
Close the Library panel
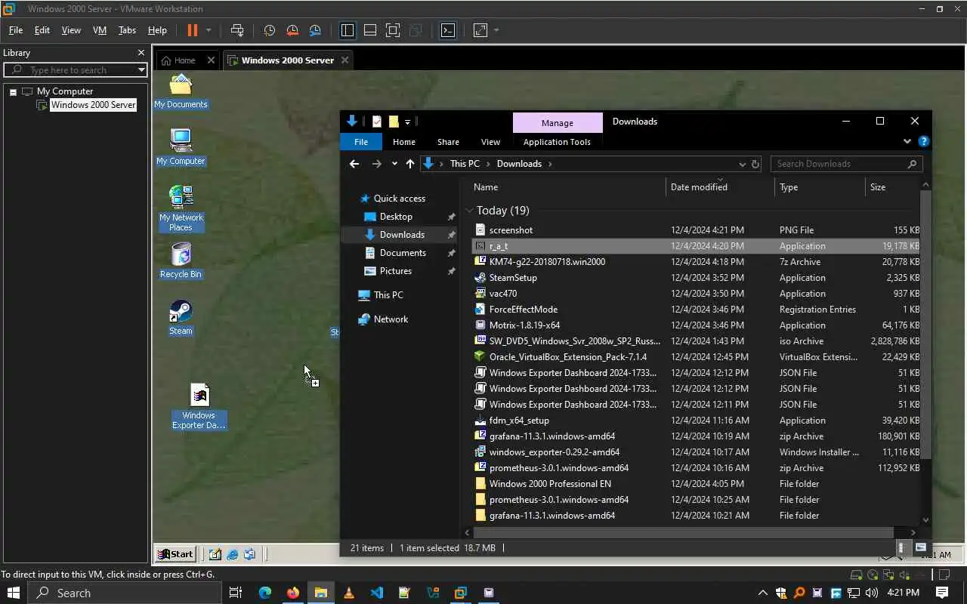pyautogui.click(x=141, y=53)
